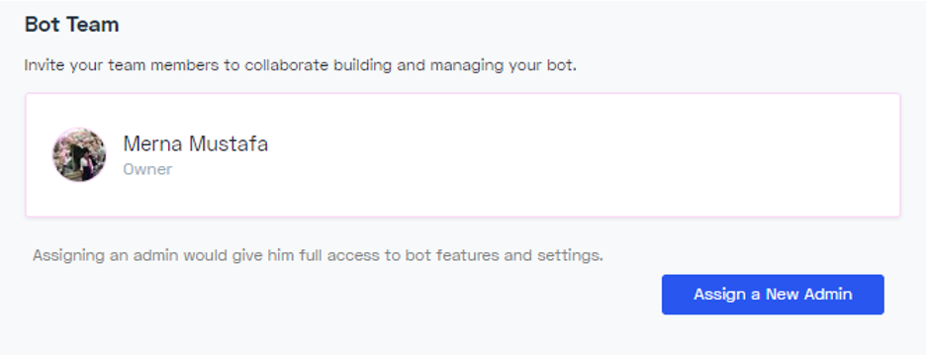Click the assigning an admin note text
Image resolution: width=926 pixels, height=356 pixels.
click(x=318, y=256)
